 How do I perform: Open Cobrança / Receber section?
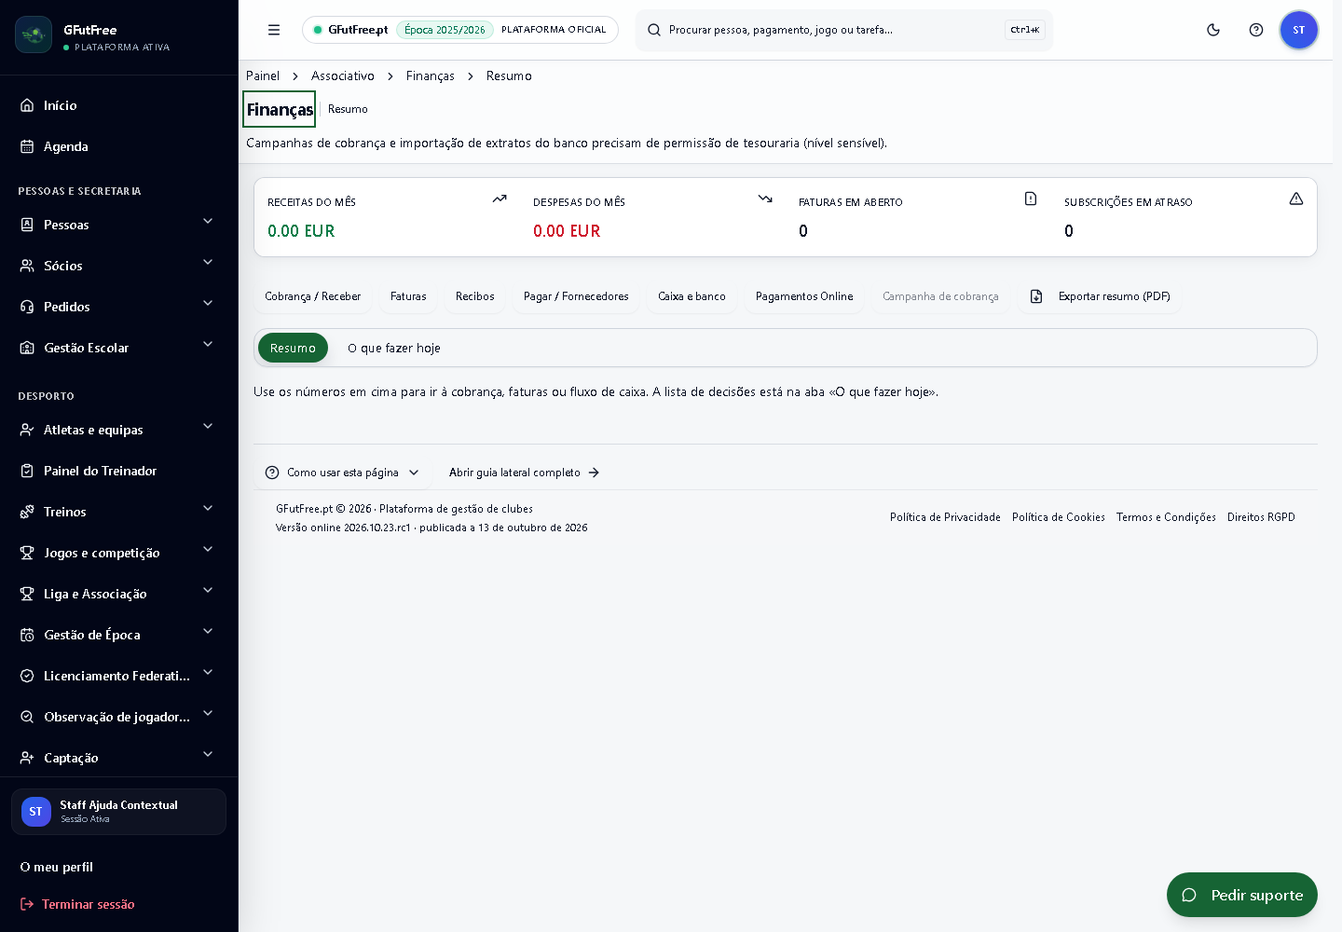coord(312,296)
